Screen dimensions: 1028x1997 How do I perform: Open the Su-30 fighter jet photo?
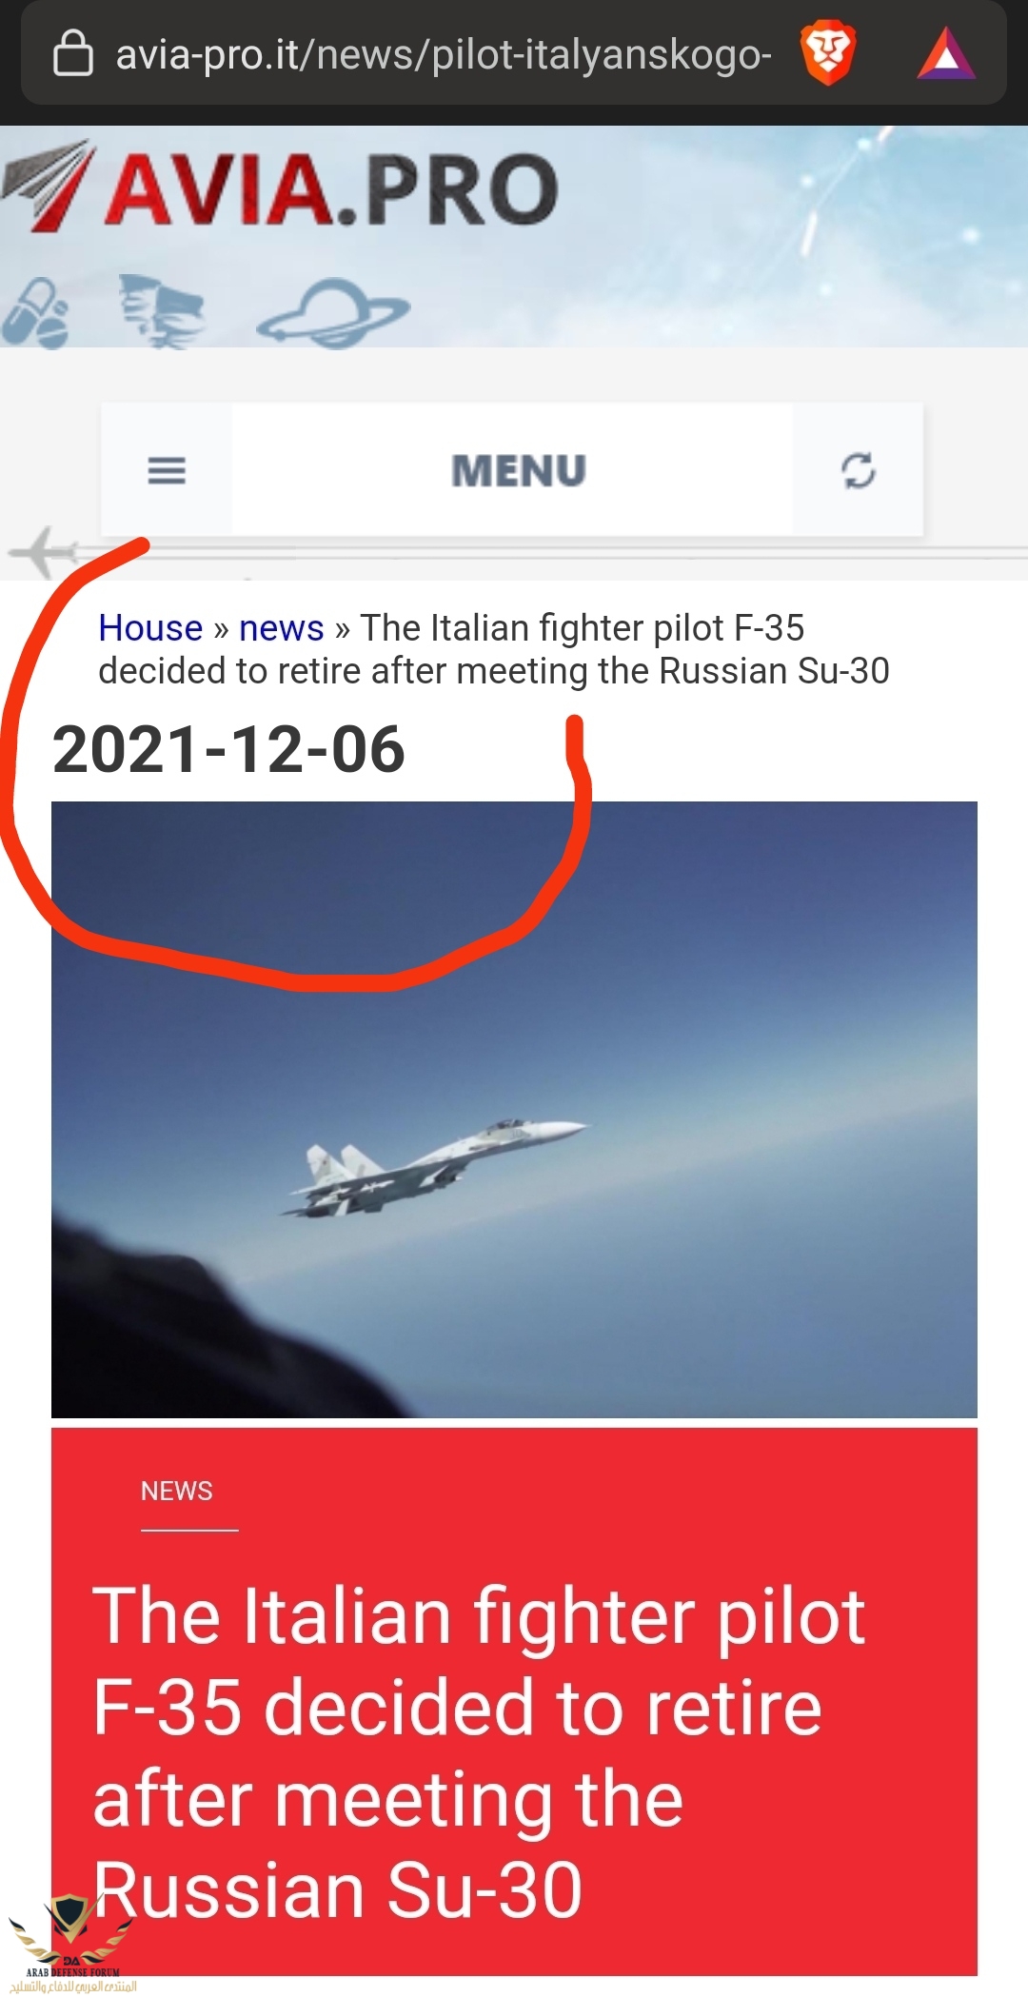(514, 1110)
